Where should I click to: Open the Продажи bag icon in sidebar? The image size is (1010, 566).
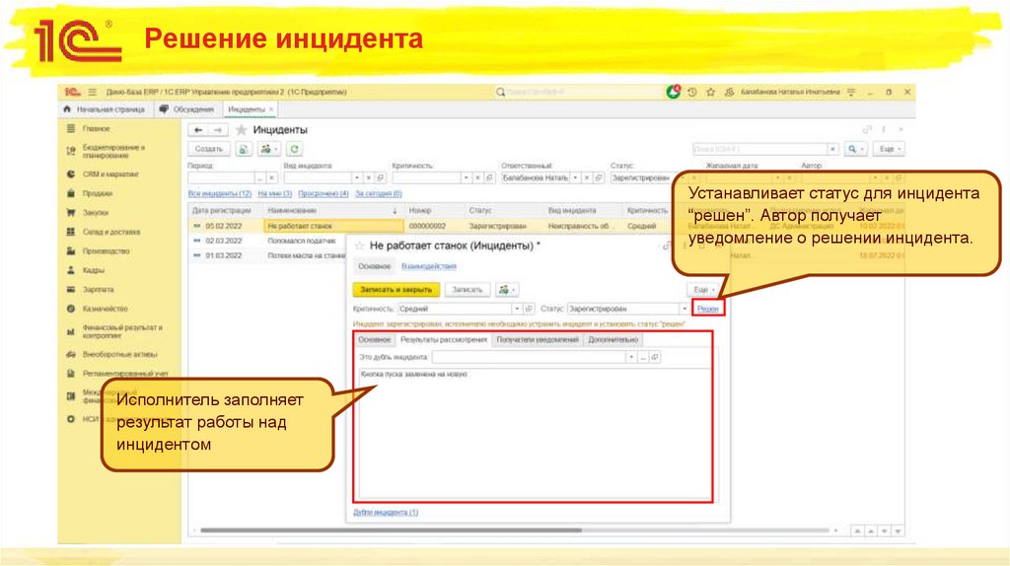click(x=71, y=193)
